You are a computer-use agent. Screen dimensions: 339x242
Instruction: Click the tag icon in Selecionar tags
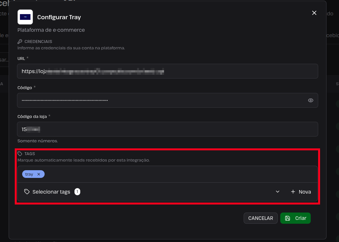[27, 192]
